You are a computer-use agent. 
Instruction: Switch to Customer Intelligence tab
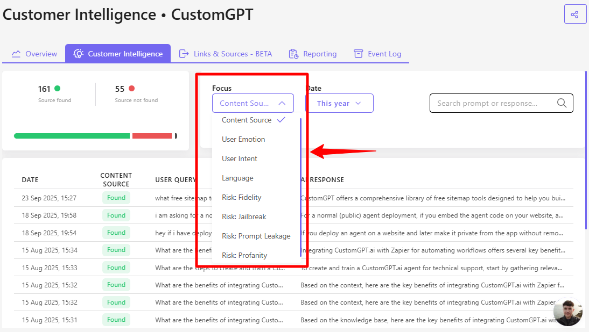118,54
